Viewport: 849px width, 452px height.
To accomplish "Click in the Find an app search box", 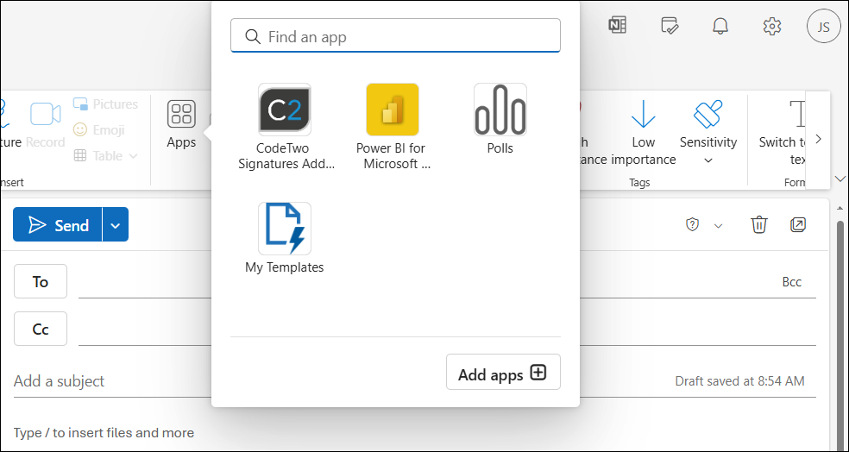I will tap(396, 35).
